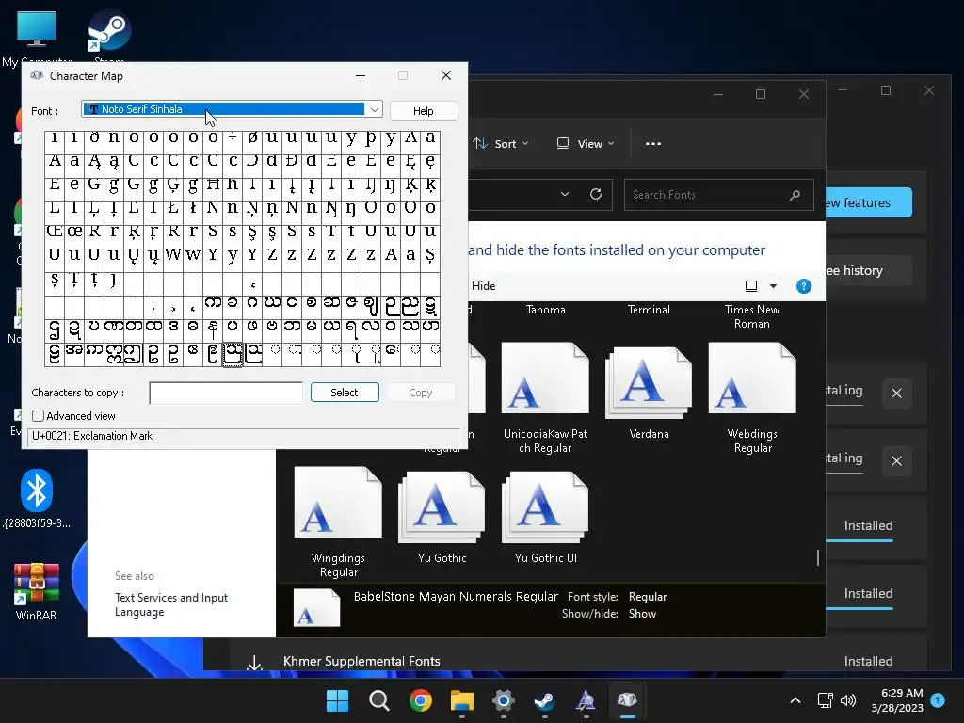This screenshot has width=964, height=723.
Task: Click the search magnifier in Search Fonts
Action: (x=795, y=195)
